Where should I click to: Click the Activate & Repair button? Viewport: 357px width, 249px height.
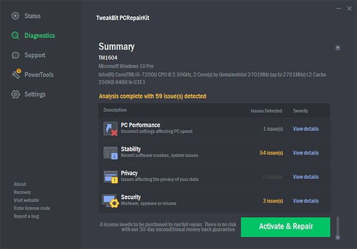[286, 227]
